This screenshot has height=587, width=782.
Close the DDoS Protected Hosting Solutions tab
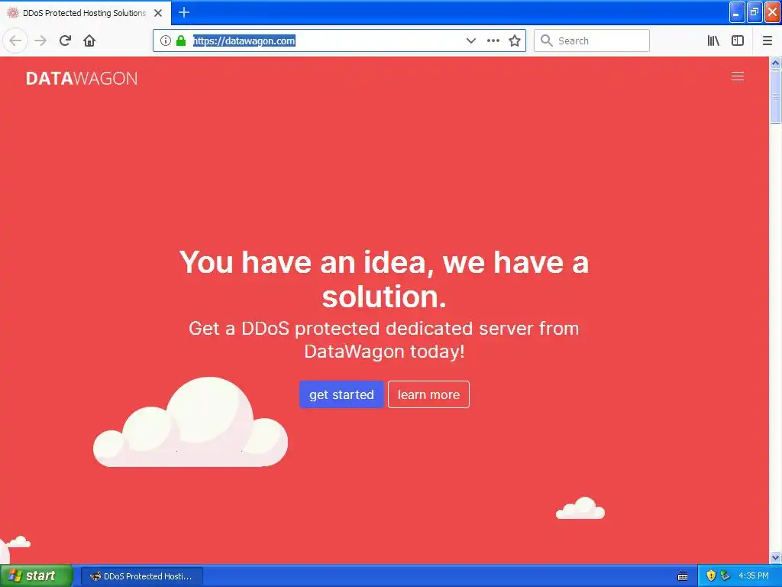(x=158, y=13)
